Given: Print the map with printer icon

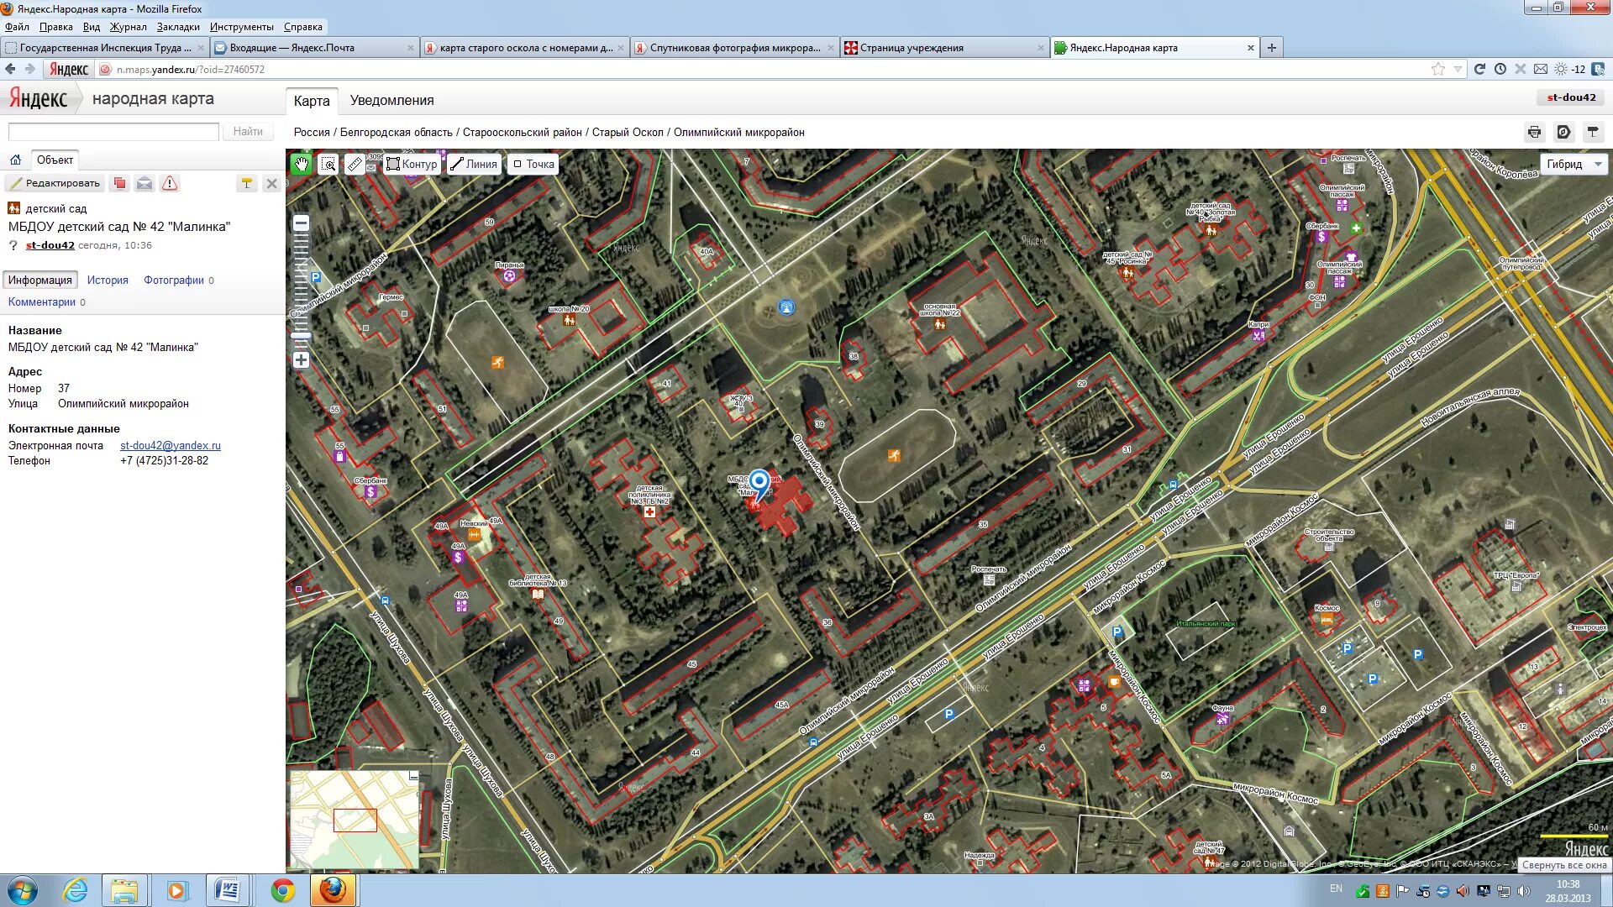Looking at the screenshot, I should point(1534,132).
